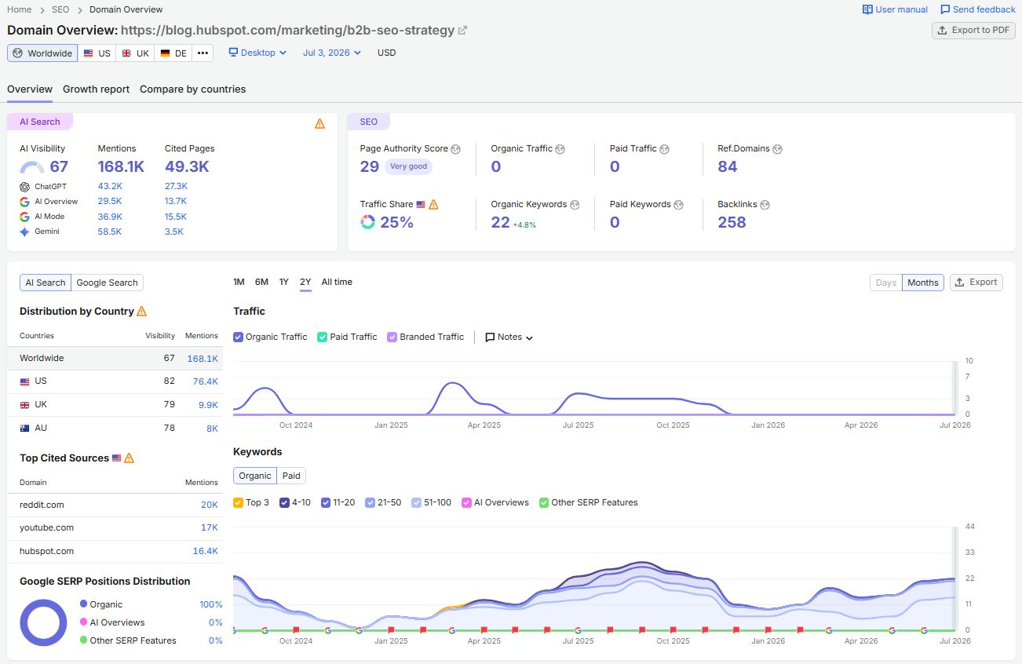Select the All time range

[x=337, y=283]
